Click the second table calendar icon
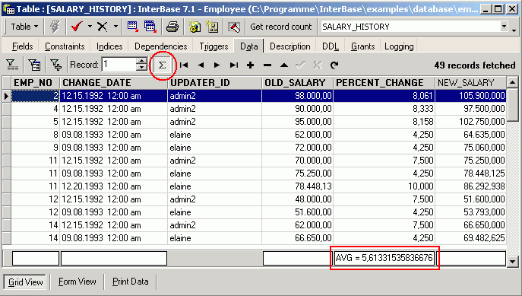The image size is (522, 296). (x=150, y=27)
